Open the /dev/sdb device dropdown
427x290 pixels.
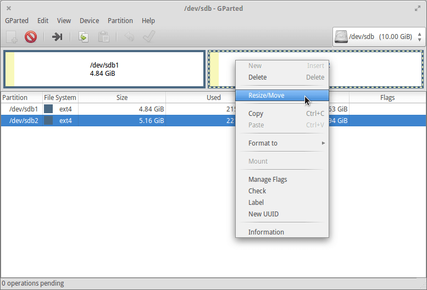(379, 37)
